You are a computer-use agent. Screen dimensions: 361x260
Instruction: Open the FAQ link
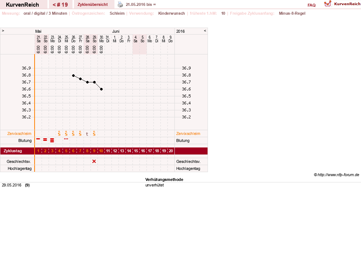311,5
